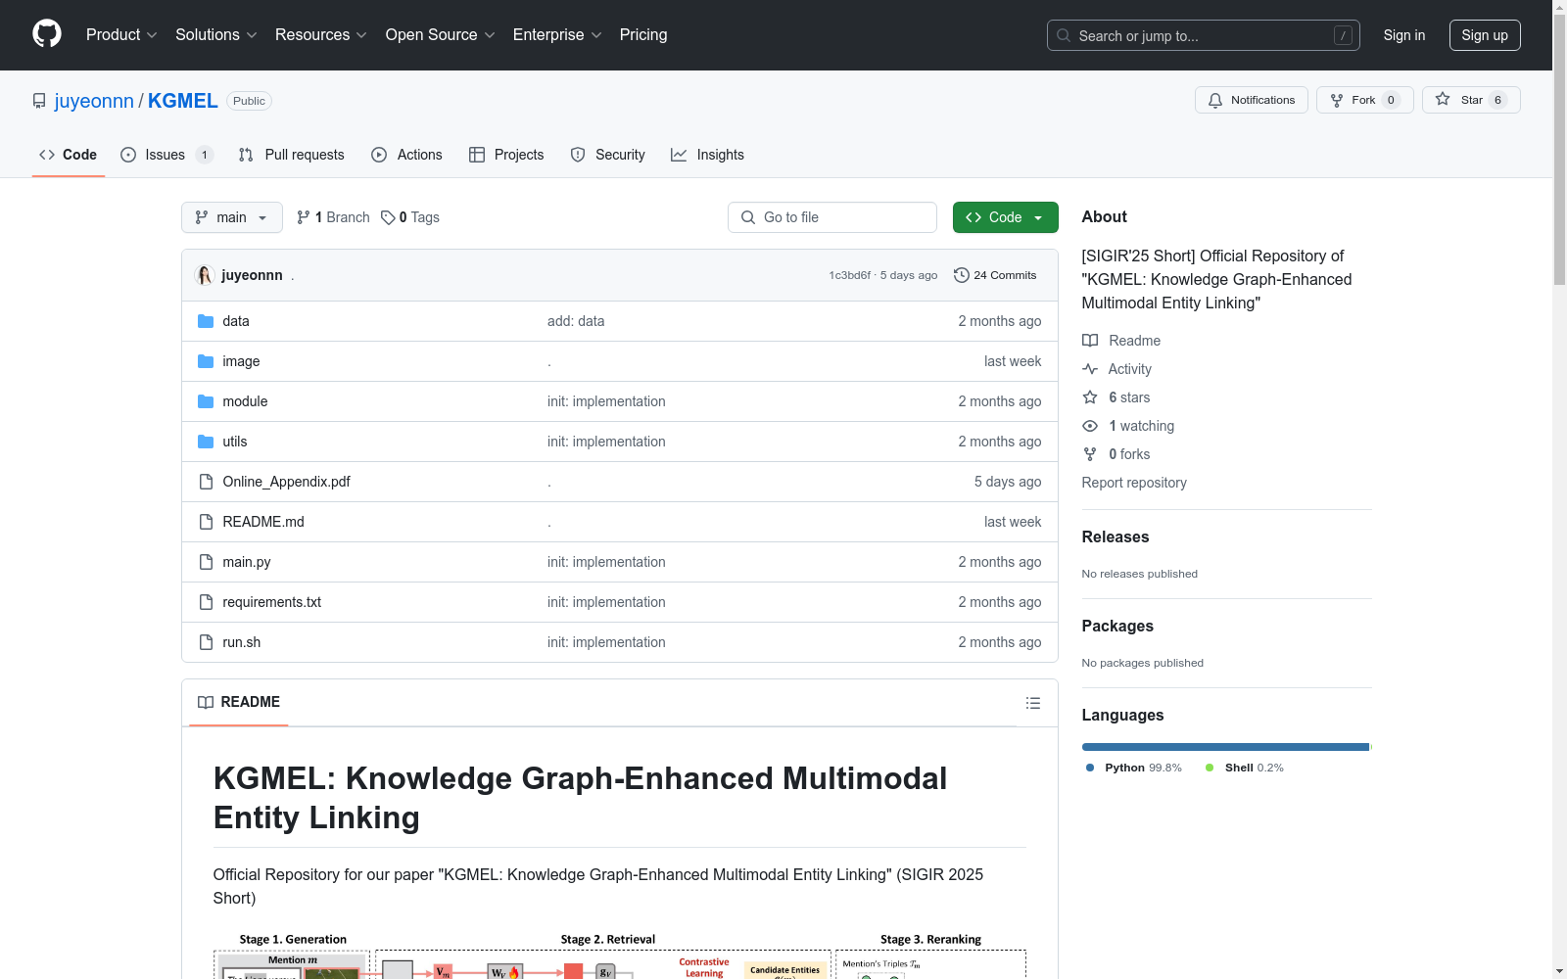Viewport: 1567px width, 979px height.
Task: Click the eye icon beside 1 watching
Action: (x=1090, y=426)
